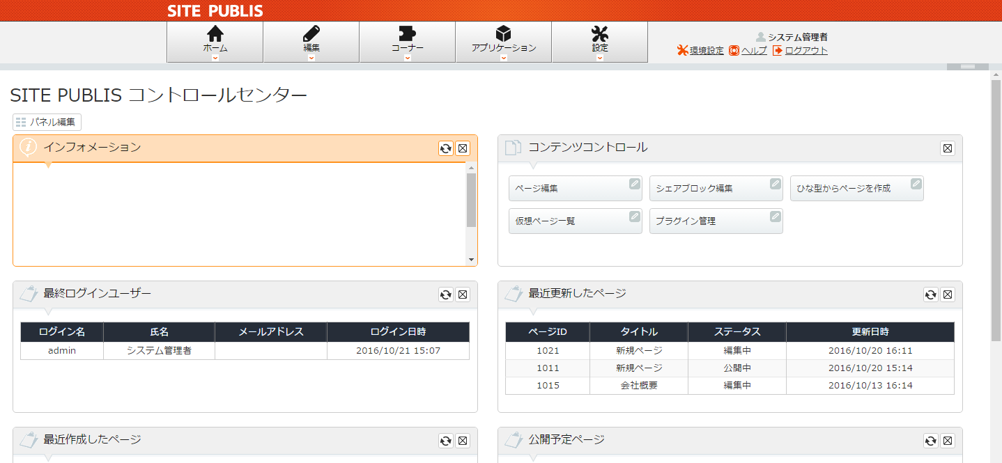Click up arrow of information panel scrollbar
This screenshot has width=1002, height=463.
[x=472, y=168]
